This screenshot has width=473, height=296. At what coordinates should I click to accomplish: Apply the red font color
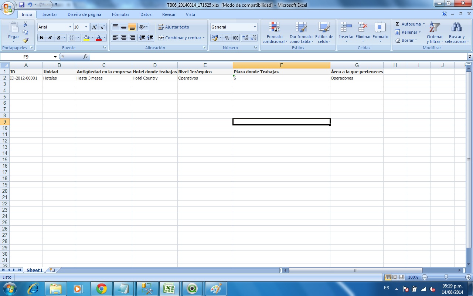point(99,38)
